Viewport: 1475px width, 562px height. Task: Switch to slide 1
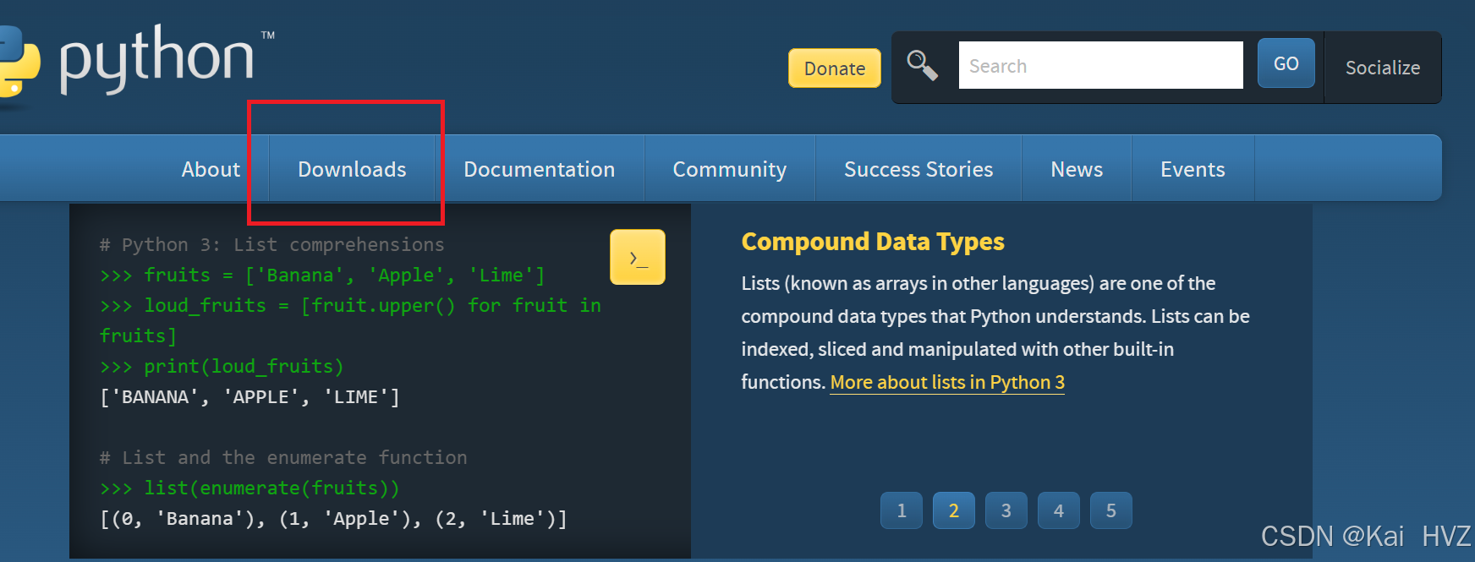pyautogui.click(x=902, y=510)
